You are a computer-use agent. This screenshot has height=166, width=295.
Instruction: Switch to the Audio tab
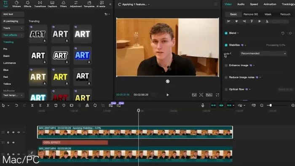241,4
